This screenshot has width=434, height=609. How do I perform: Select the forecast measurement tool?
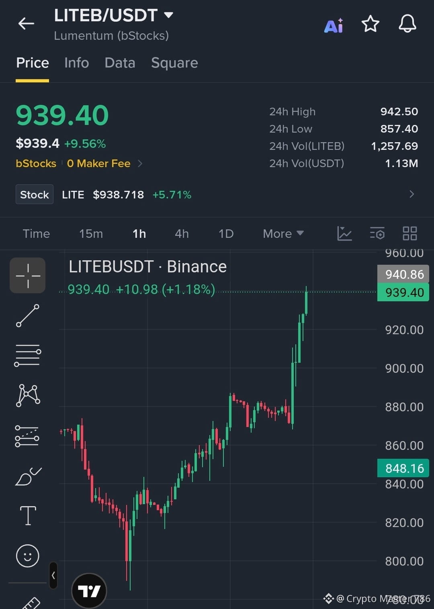click(x=27, y=436)
